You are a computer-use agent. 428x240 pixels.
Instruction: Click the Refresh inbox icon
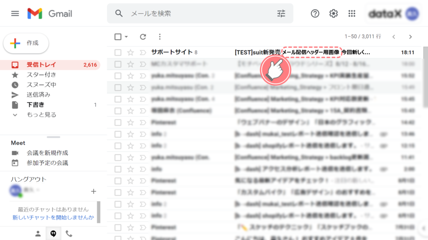tap(143, 37)
